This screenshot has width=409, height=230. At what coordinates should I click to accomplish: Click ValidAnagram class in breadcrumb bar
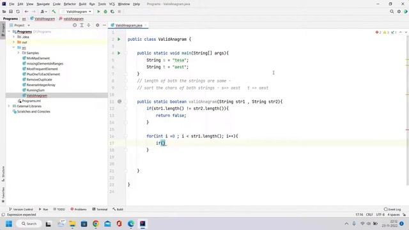[43, 19]
